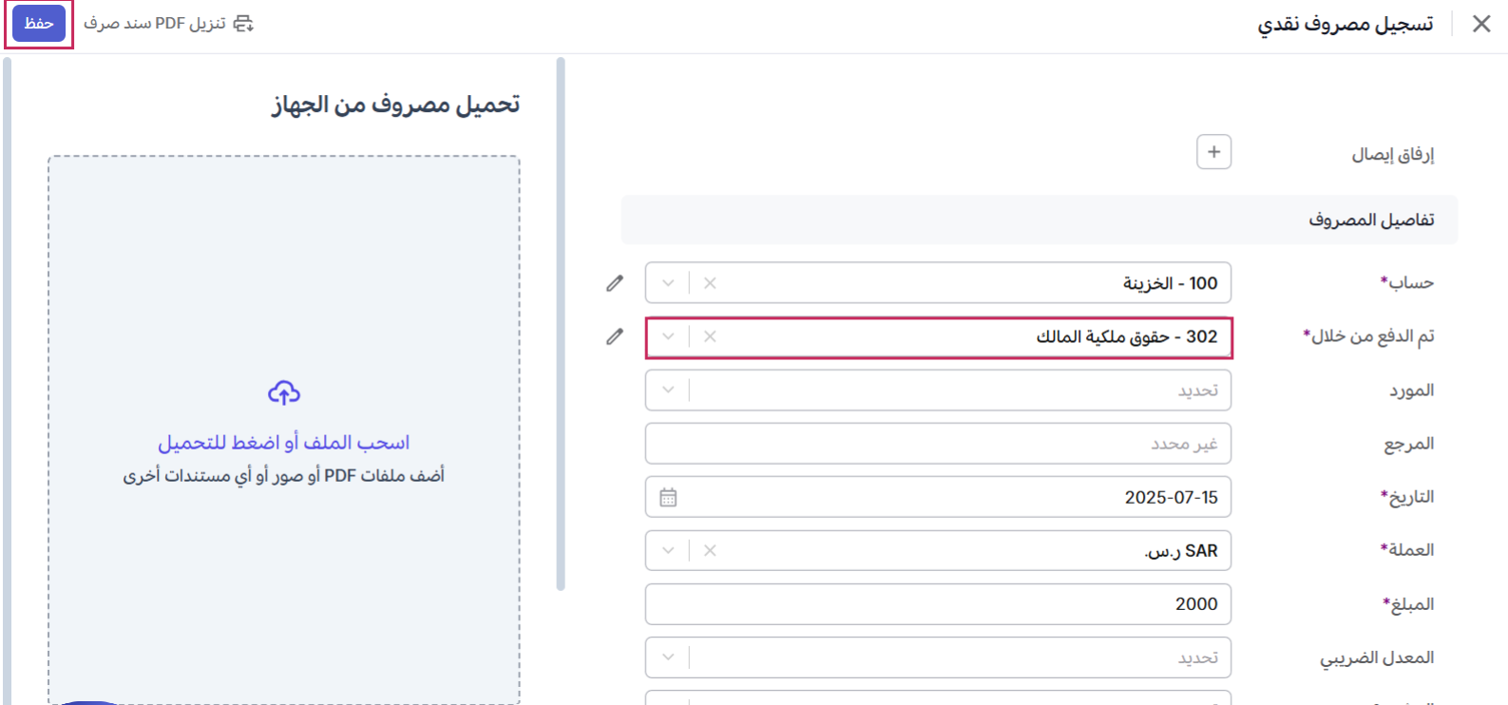Open the calendar date picker icon
The height and width of the screenshot is (705, 1508).
click(668, 497)
